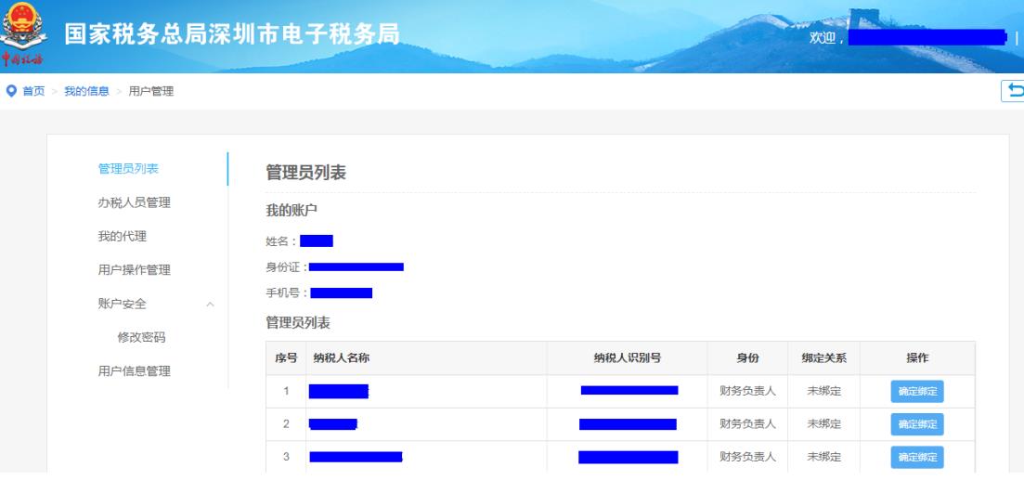The image size is (1024, 480).
Task: Select the taxpayer name in row 1
Action: (x=339, y=391)
